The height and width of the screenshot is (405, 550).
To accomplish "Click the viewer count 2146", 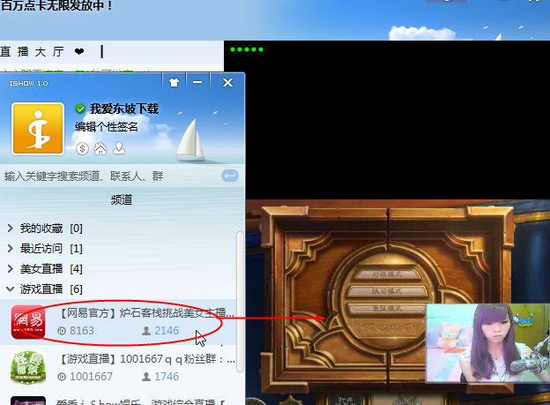I will [x=167, y=331].
